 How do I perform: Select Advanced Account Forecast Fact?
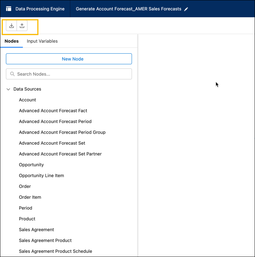53,111
